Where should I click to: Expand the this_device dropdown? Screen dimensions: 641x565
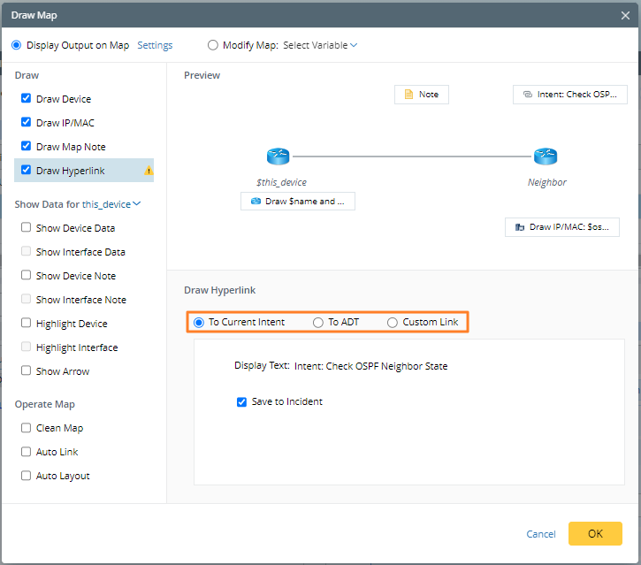pos(111,204)
